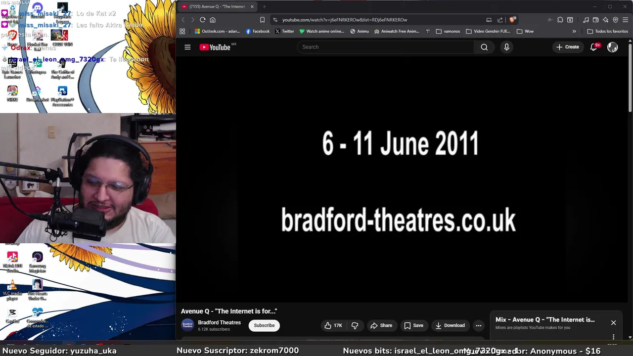Open the Epic Games Launcher desktop shortcut
The image size is (633, 356).
(12, 68)
